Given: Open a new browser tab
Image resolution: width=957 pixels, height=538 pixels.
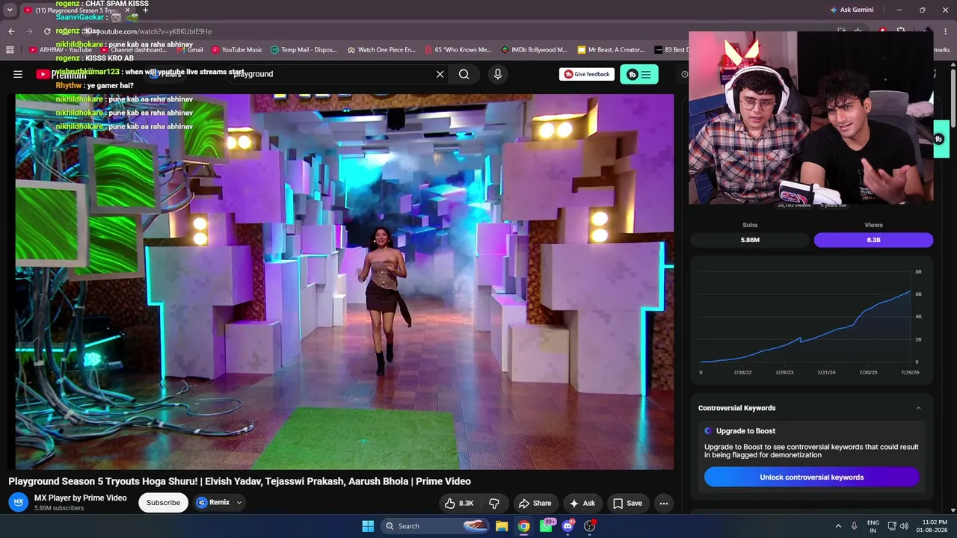Looking at the screenshot, I should (145, 10).
